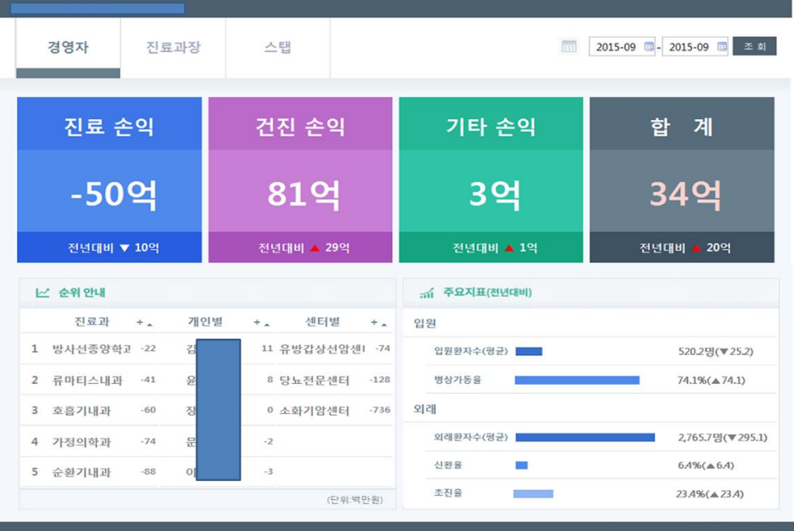Switch to the 진료과장 tab
Screen dimensions: 794x531
click(x=173, y=48)
